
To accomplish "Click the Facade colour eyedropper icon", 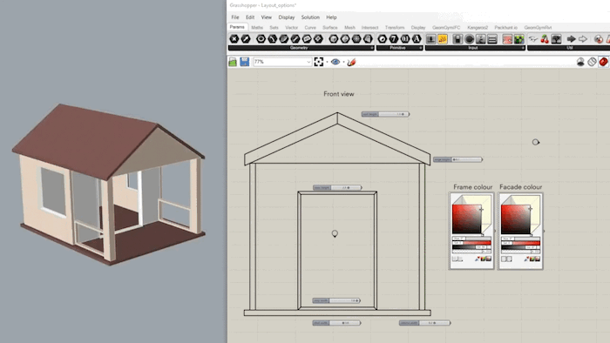I will tap(526, 259).
